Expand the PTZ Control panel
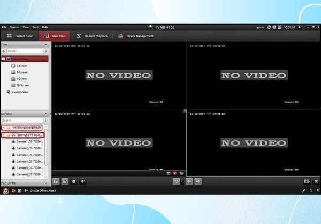The image size is (321, 224). click(45, 183)
